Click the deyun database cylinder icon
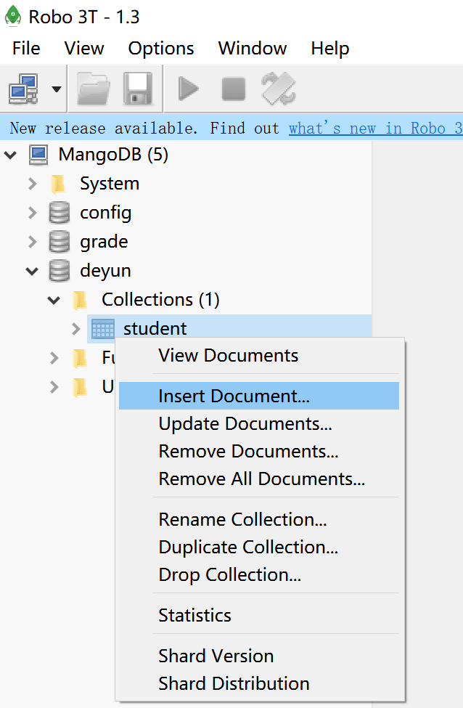This screenshot has height=708, width=463. pos(59,270)
